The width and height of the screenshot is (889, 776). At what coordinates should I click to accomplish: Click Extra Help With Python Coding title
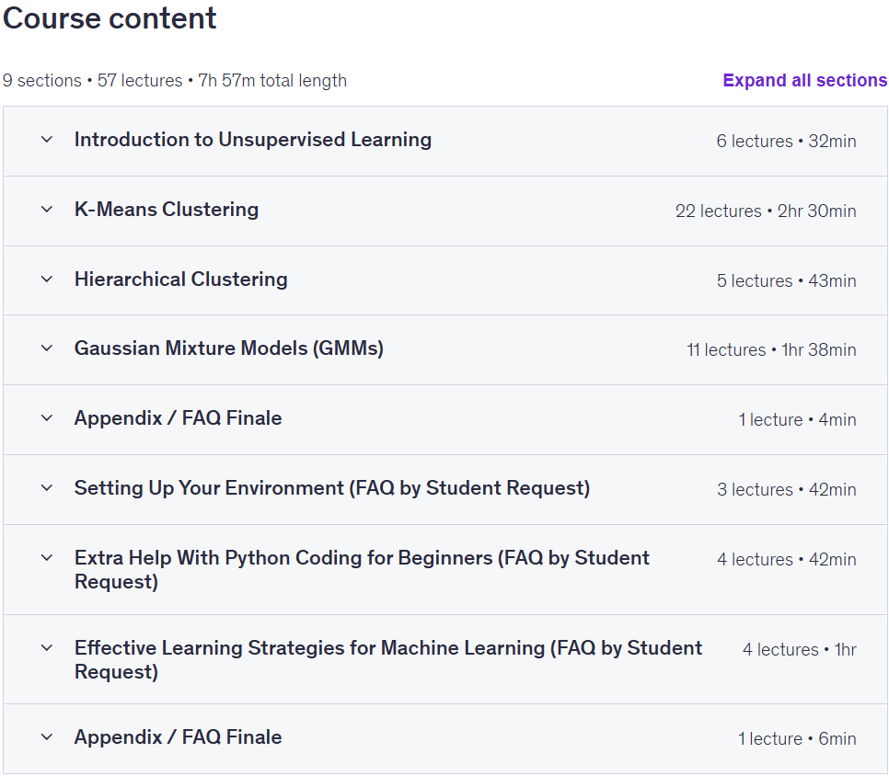(362, 570)
